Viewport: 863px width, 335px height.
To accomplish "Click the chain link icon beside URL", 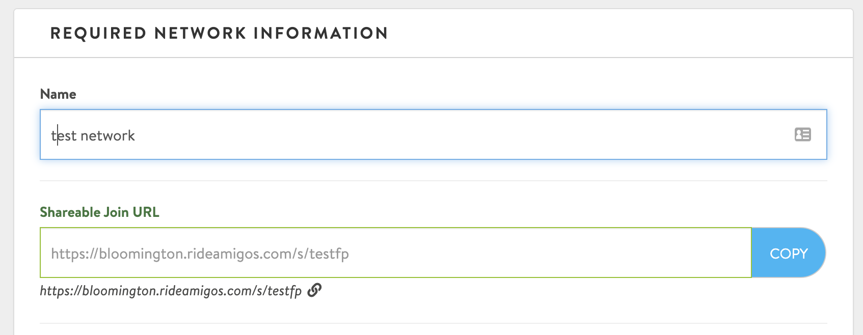I will tap(314, 290).
